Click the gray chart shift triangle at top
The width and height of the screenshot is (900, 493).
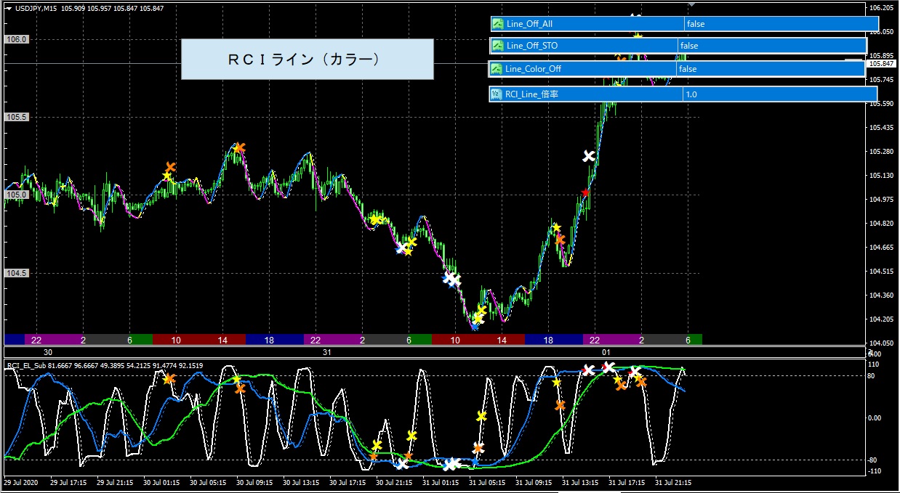pos(691,4)
